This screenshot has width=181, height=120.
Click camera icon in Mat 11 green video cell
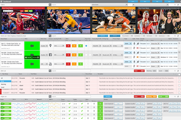[x=32, y=46]
